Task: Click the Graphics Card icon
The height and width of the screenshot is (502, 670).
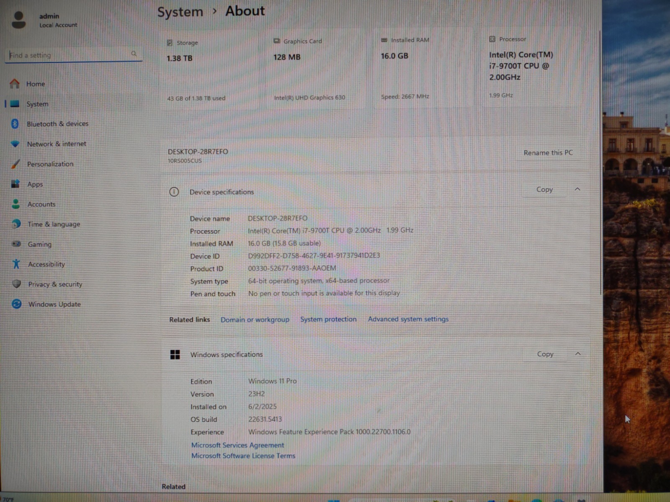Action: (x=277, y=41)
